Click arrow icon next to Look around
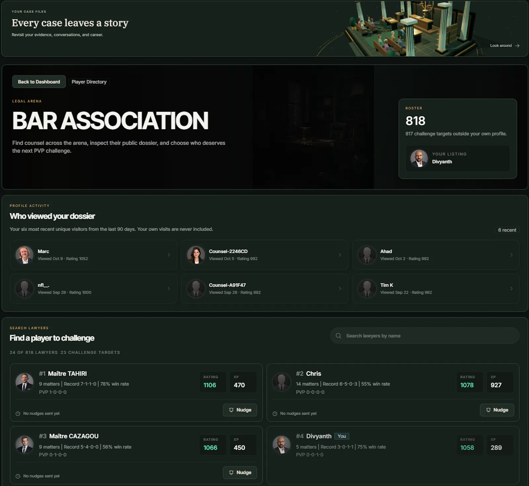Image resolution: width=529 pixels, height=486 pixels. coord(517,46)
